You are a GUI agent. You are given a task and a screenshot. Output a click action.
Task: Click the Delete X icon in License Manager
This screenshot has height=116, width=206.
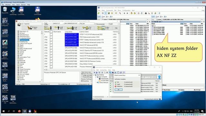[107, 72]
